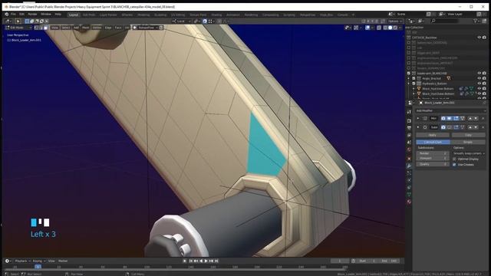Toggle render camera for CAT3438_Backhoe collection
491x276 pixels.
pyautogui.click(x=484, y=38)
